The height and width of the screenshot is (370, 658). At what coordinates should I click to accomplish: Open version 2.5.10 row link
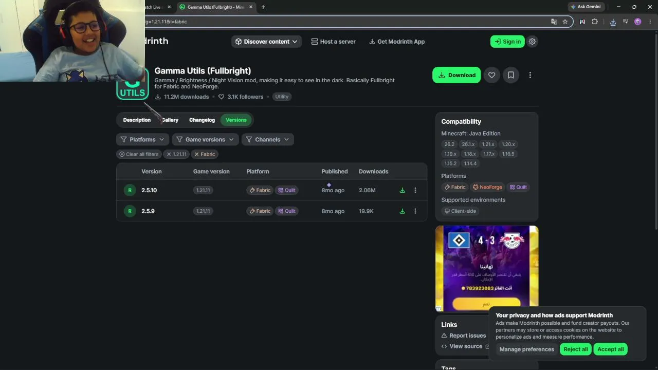pos(149,190)
